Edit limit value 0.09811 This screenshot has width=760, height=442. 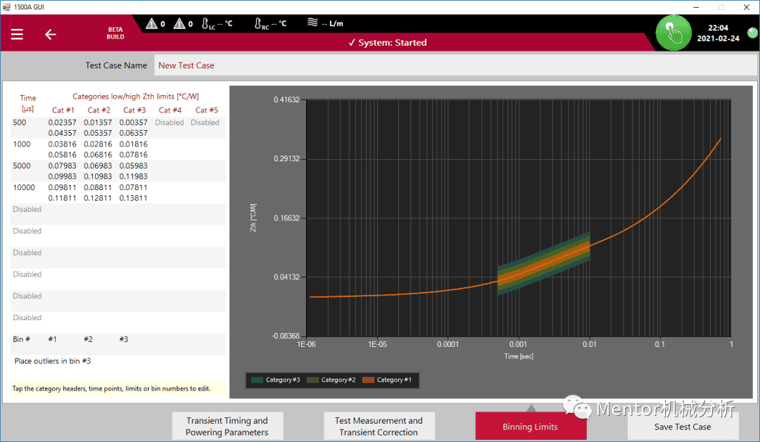62,187
